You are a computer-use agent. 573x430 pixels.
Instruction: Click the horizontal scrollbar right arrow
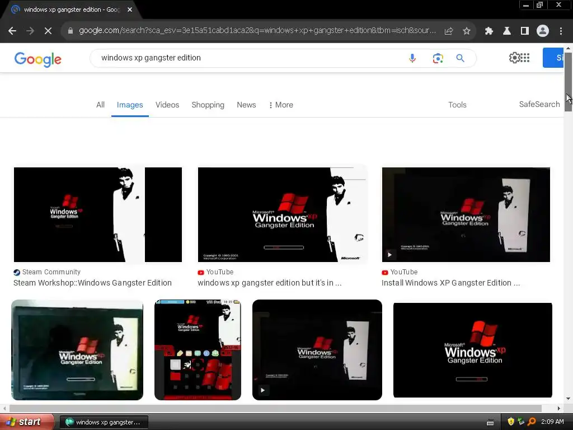point(559,408)
